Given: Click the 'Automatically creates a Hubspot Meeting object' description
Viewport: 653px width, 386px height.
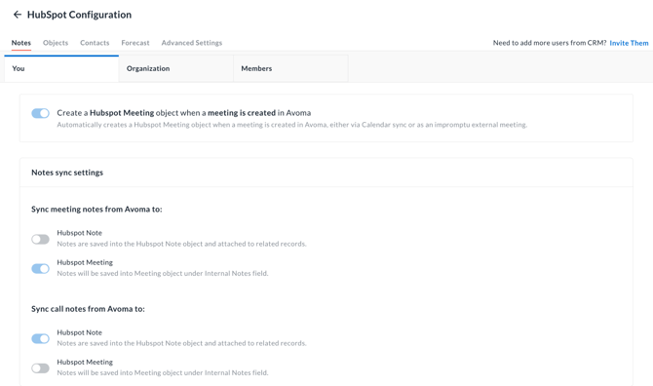Looking at the screenshot, I should [x=292, y=125].
